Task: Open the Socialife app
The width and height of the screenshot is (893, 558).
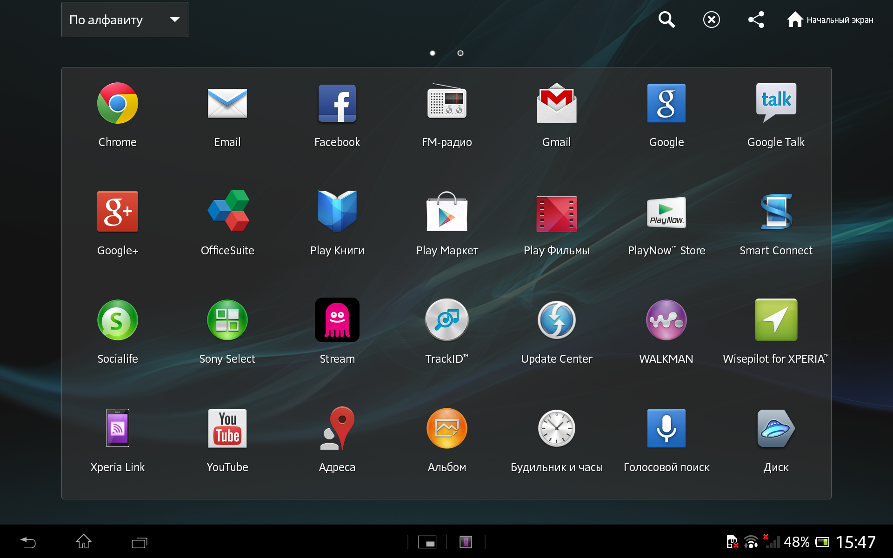Action: click(118, 320)
